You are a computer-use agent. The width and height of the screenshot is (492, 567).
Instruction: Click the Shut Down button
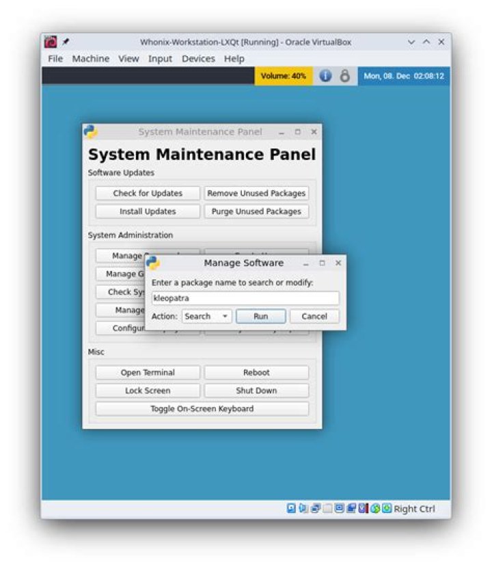256,391
